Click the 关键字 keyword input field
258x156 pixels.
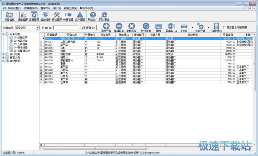tap(66, 28)
